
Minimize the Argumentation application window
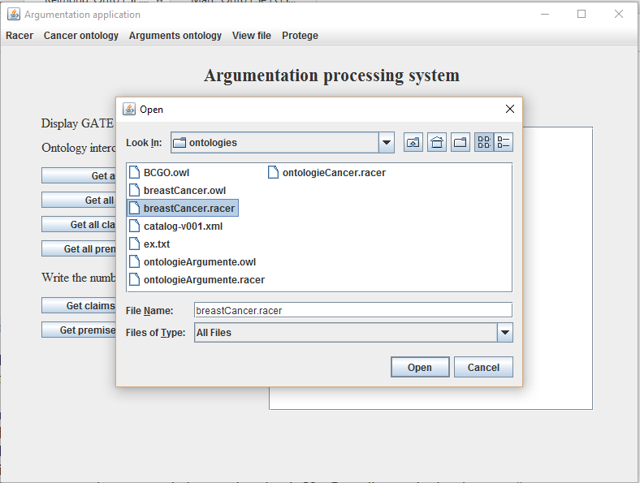pyautogui.click(x=545, y=14)
